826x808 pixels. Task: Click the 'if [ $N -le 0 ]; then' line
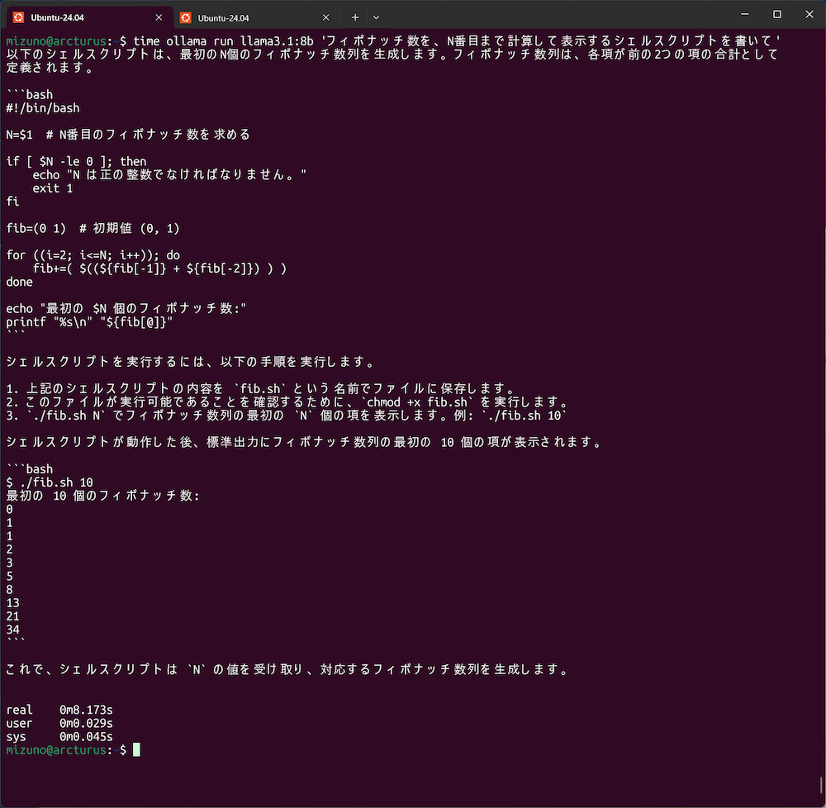[76, 161]
